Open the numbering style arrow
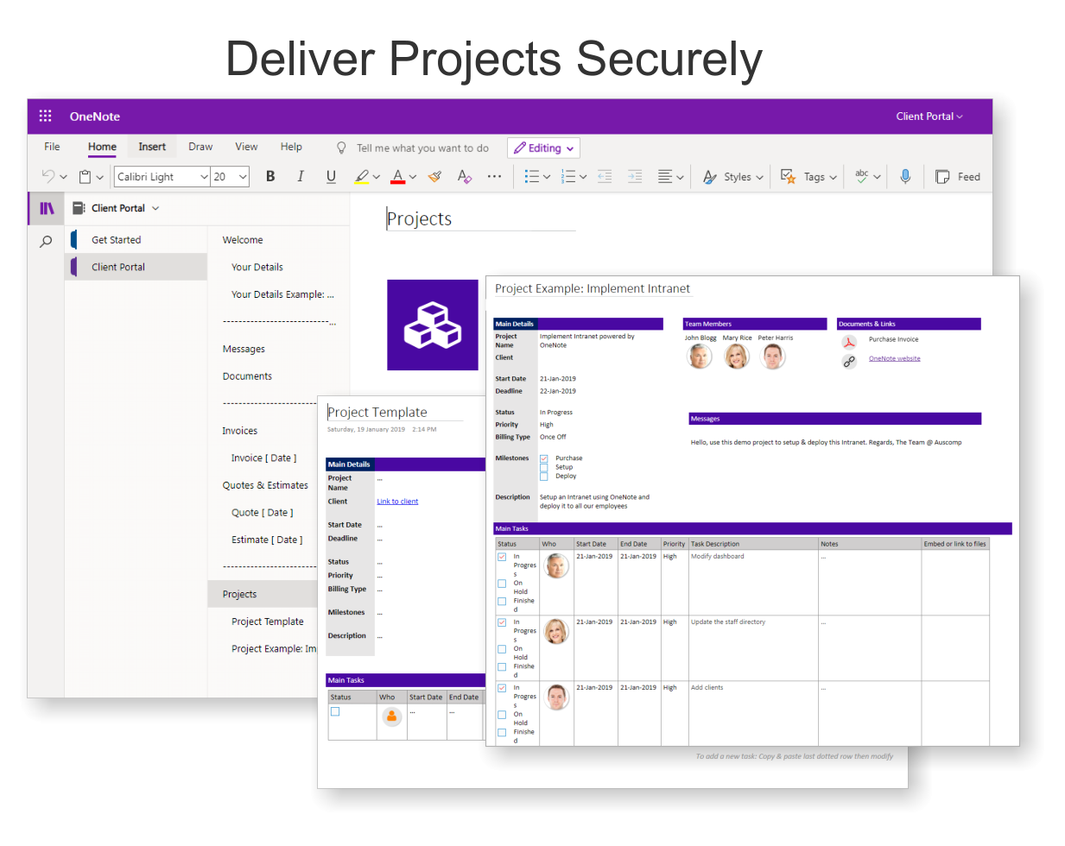 click(583, 177)
